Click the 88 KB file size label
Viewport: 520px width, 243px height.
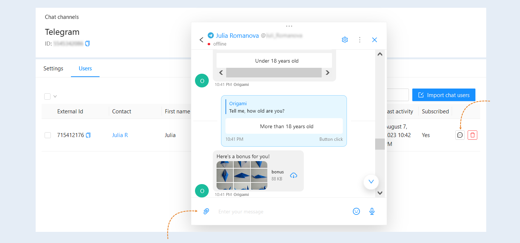click(277, 179)
